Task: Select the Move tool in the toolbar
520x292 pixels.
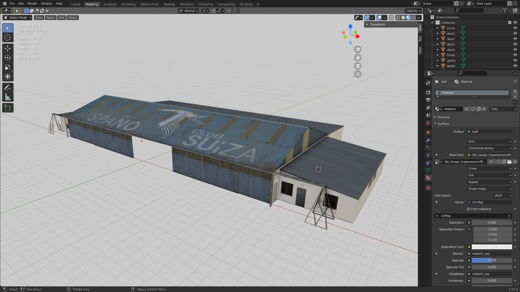Action: [8, 48]
